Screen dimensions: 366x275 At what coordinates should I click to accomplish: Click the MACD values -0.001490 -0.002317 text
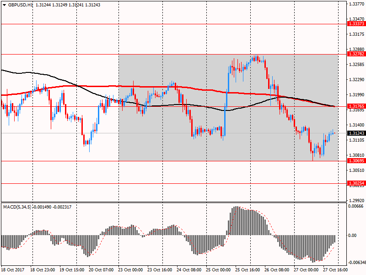click(x=53, y=207)
